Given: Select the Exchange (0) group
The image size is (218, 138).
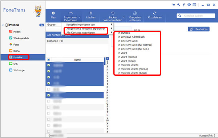Looking at the screenshot, I should pyautogui.click(x=77, y=41).
